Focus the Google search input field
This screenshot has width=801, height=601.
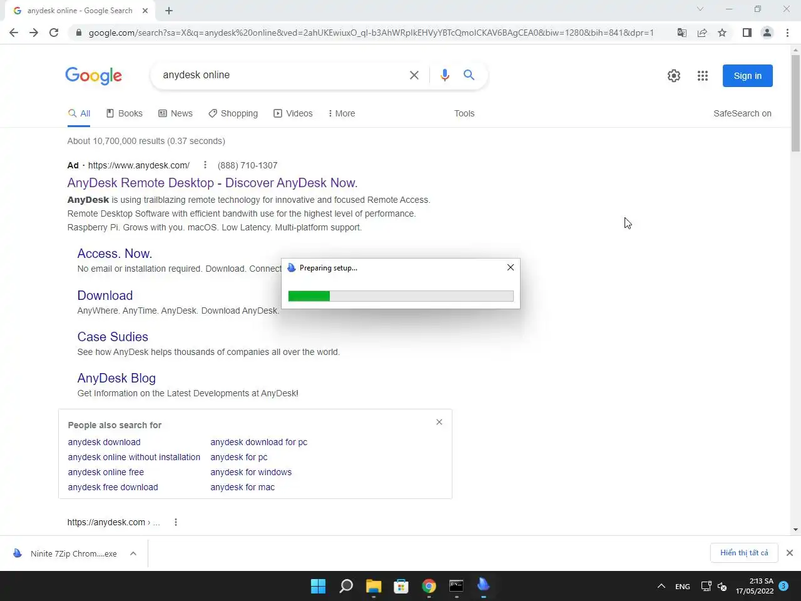click(x=282, y=75)
